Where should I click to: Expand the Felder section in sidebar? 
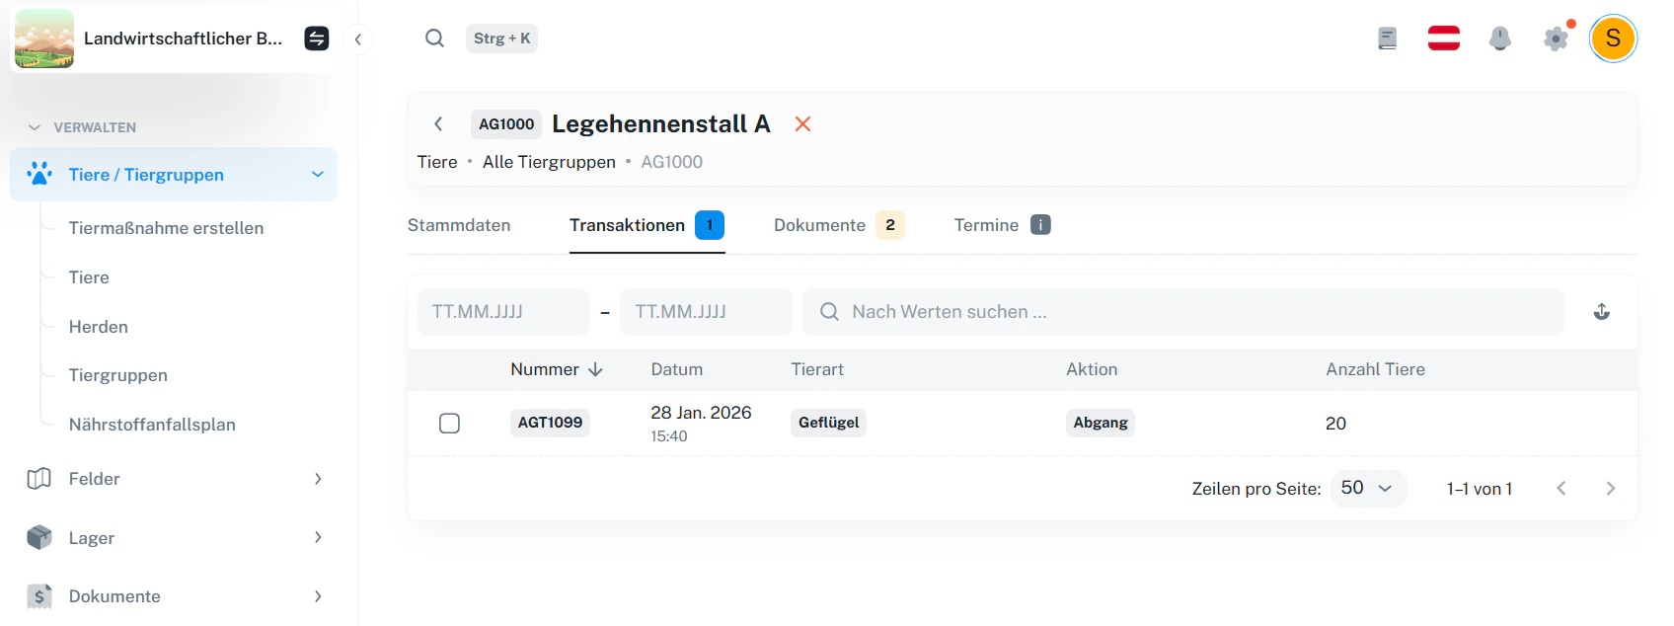tap(317, 479)
